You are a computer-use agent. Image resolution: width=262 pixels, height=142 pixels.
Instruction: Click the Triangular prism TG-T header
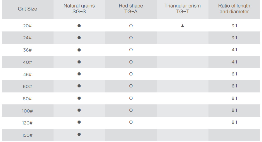(x=183, y=9)
